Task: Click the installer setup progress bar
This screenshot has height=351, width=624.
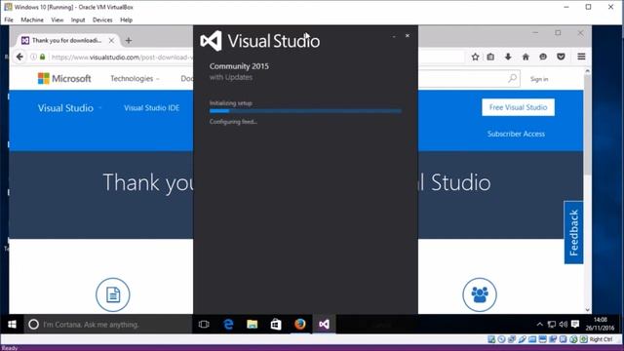Action: coord(305,111)
